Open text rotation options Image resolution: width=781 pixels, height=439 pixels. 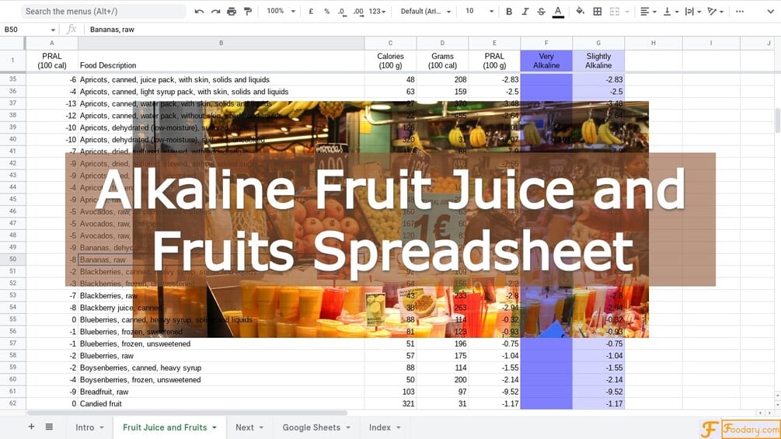click(x=715, y=11)
